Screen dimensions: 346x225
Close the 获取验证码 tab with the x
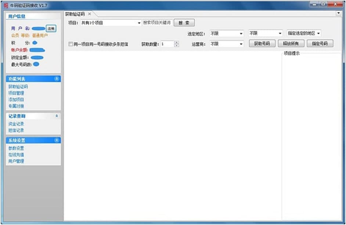point(89,14)
